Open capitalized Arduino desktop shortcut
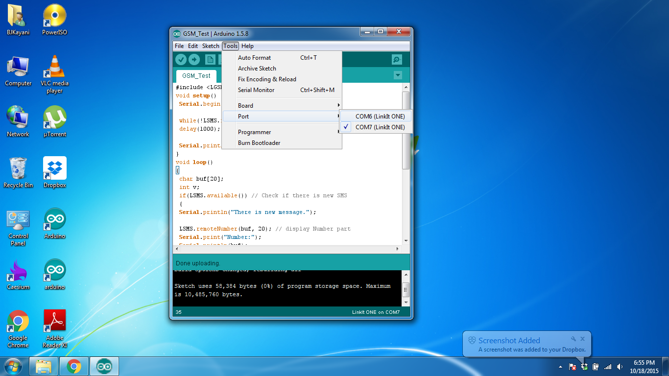 (54, 224)
